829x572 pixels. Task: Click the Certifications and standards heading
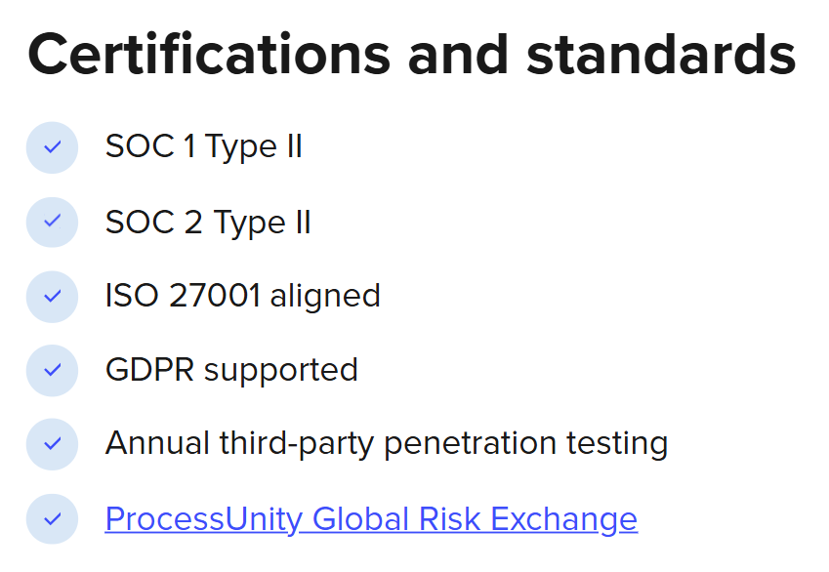point(412,55)
